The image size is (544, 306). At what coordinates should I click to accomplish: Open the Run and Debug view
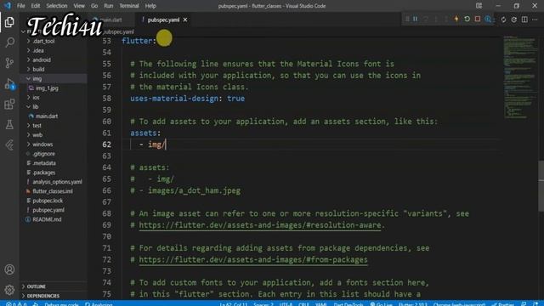[x=9, y=83]
